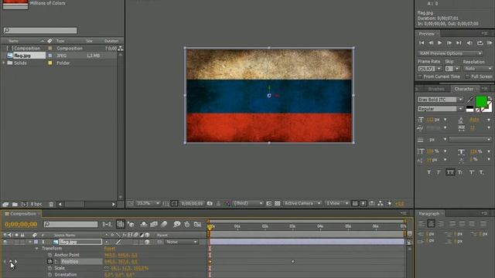Click the stroke color swatch
Screen dimensions: 495x278
pyautogui.click(x=488, y=108)
